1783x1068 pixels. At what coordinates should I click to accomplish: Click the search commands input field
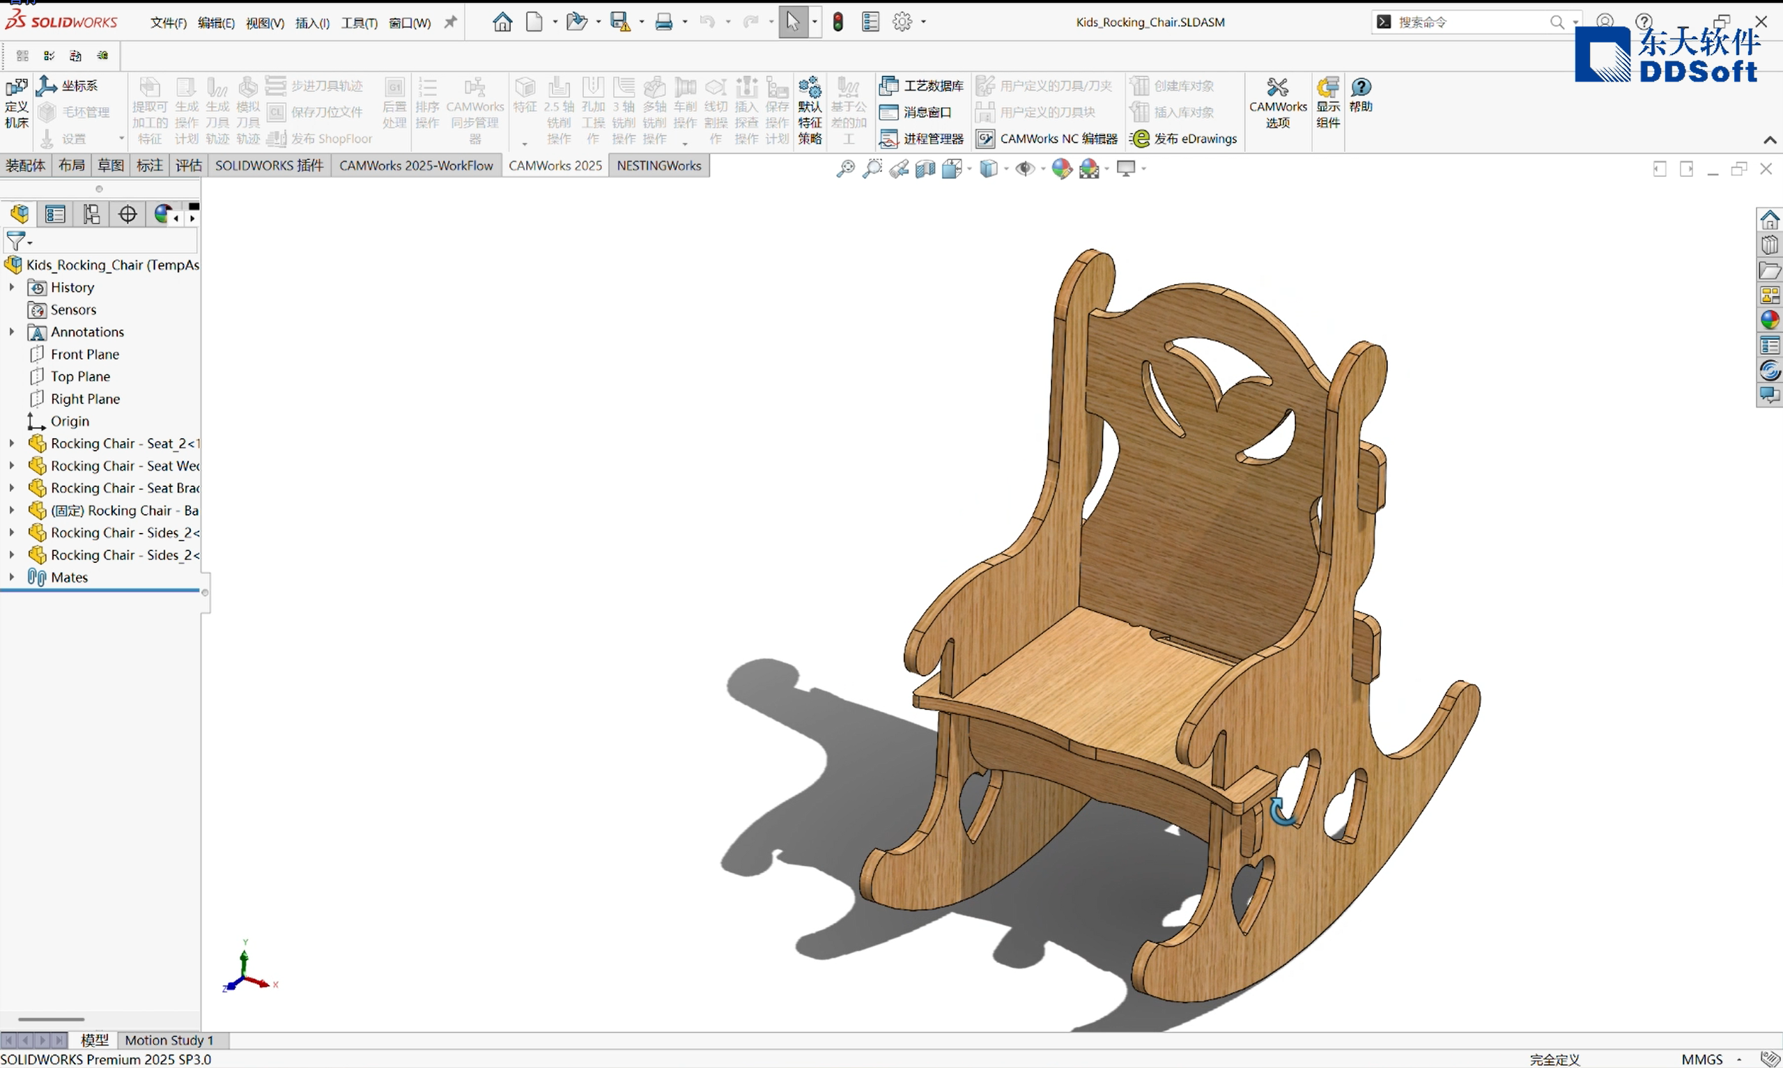[1468, 22]
